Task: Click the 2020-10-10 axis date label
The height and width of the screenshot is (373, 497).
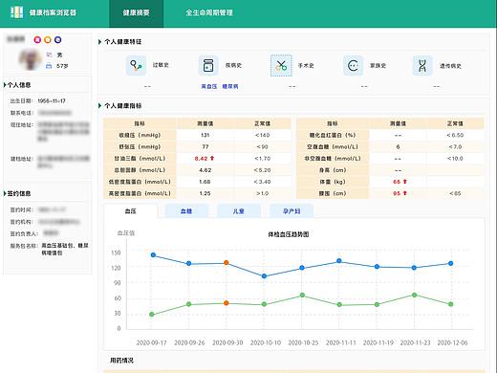Action: (x=266, y=342)
